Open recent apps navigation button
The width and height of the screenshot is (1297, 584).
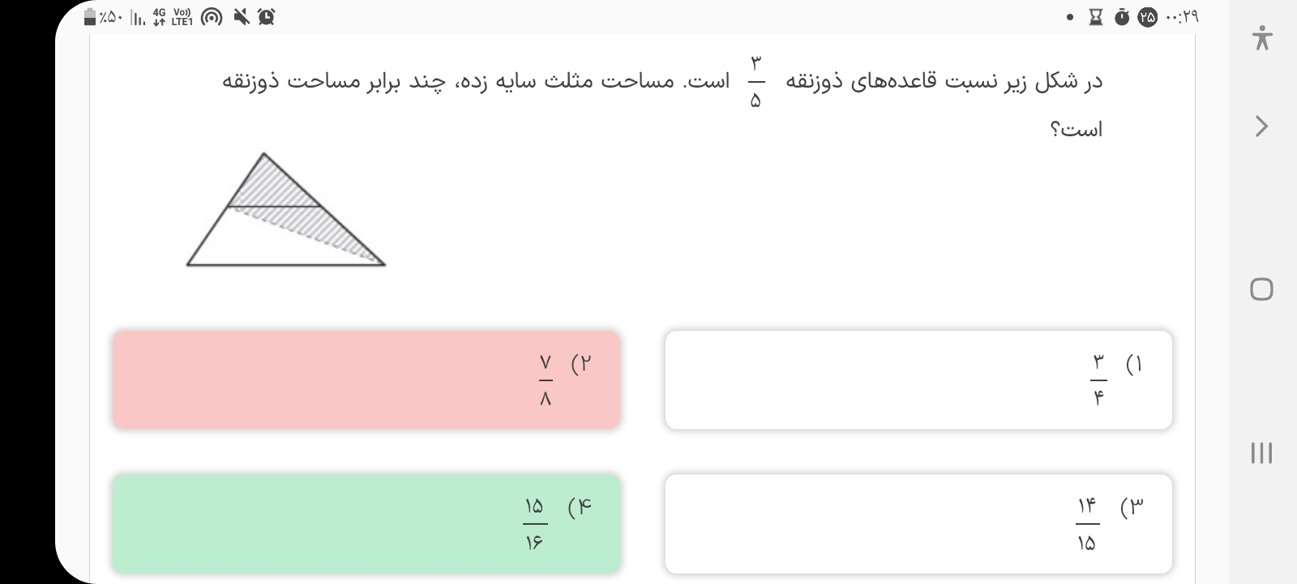(x=1261, y=453)
